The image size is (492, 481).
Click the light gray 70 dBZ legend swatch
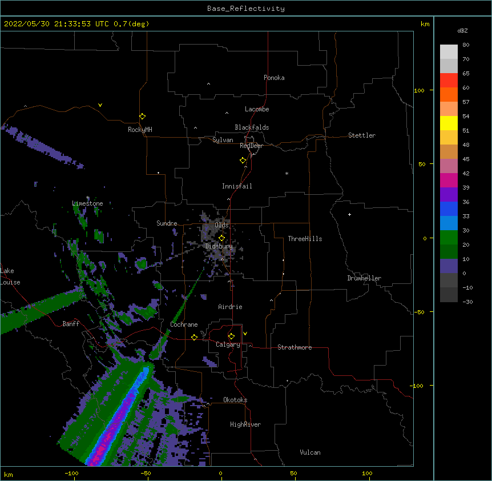(x=449, y=66)
